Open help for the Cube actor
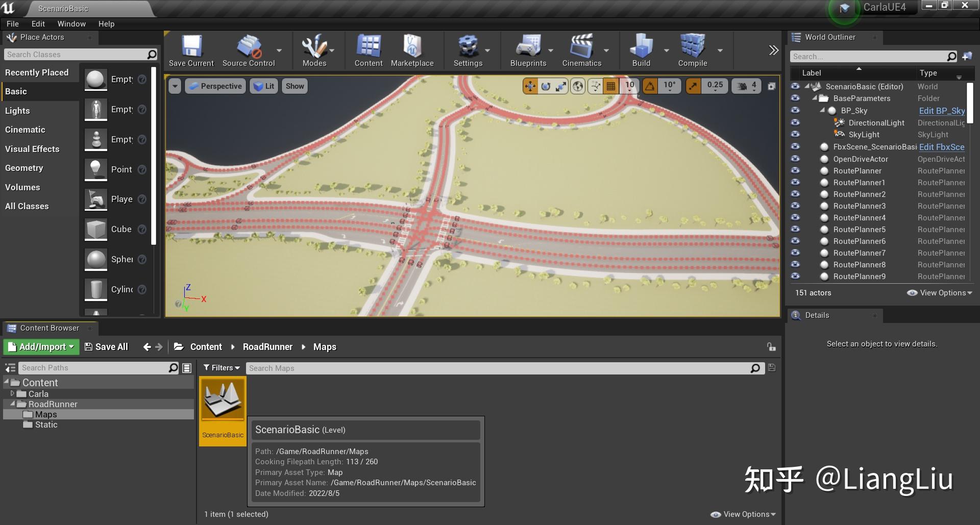Viewport: 980px width, 525px height. (x=142, y=230)
